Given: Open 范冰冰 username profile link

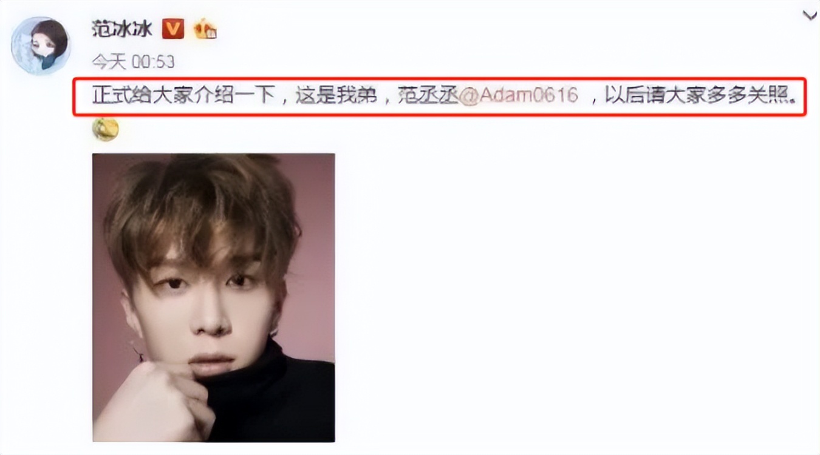Looking at the screenshot, I should pyautogui.click(x=122, y=29).
